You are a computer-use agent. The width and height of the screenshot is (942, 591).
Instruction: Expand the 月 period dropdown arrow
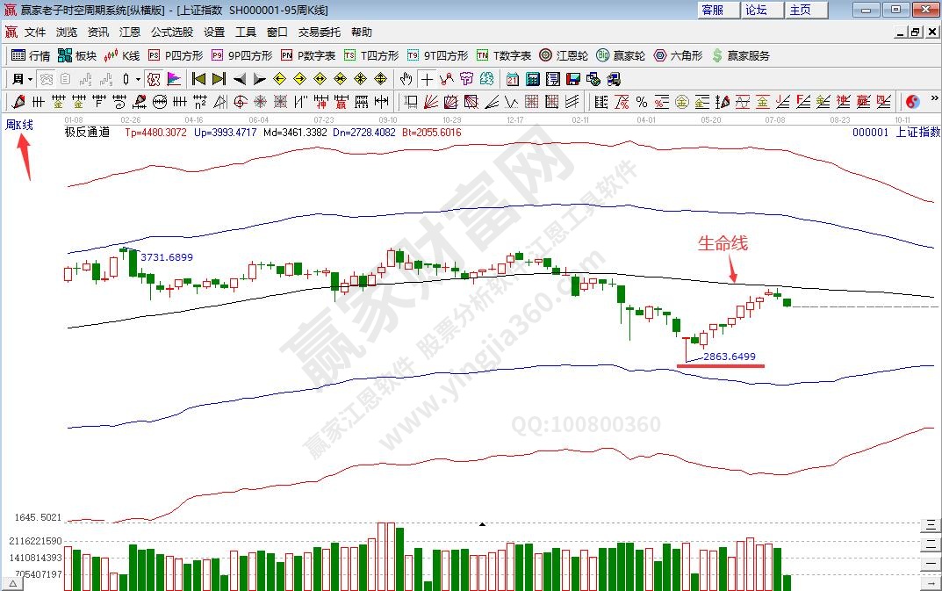point(30,79)
